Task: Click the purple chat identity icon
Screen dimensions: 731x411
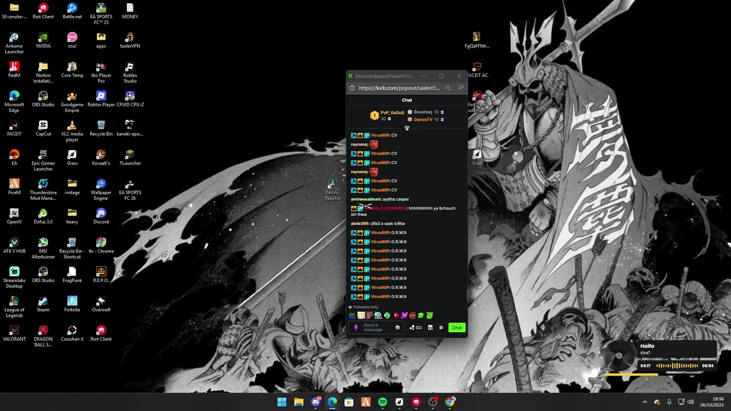Action: point(356,328)
